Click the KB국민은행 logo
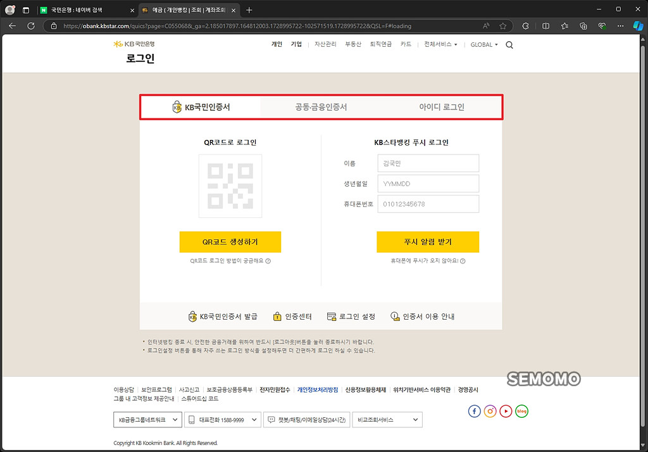648x452 pixels. tap(134, 44)
